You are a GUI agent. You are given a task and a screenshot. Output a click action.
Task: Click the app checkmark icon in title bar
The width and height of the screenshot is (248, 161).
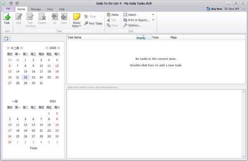(x=3, y=3)
